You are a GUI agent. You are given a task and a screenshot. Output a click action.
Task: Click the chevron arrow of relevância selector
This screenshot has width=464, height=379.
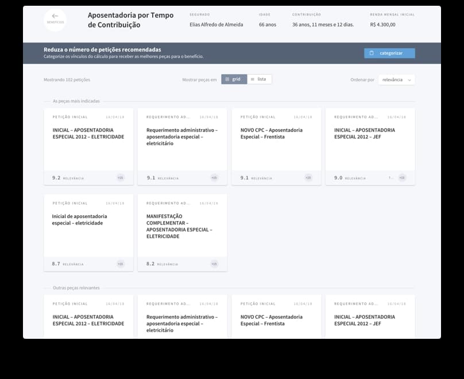click(x=409, y=80)
